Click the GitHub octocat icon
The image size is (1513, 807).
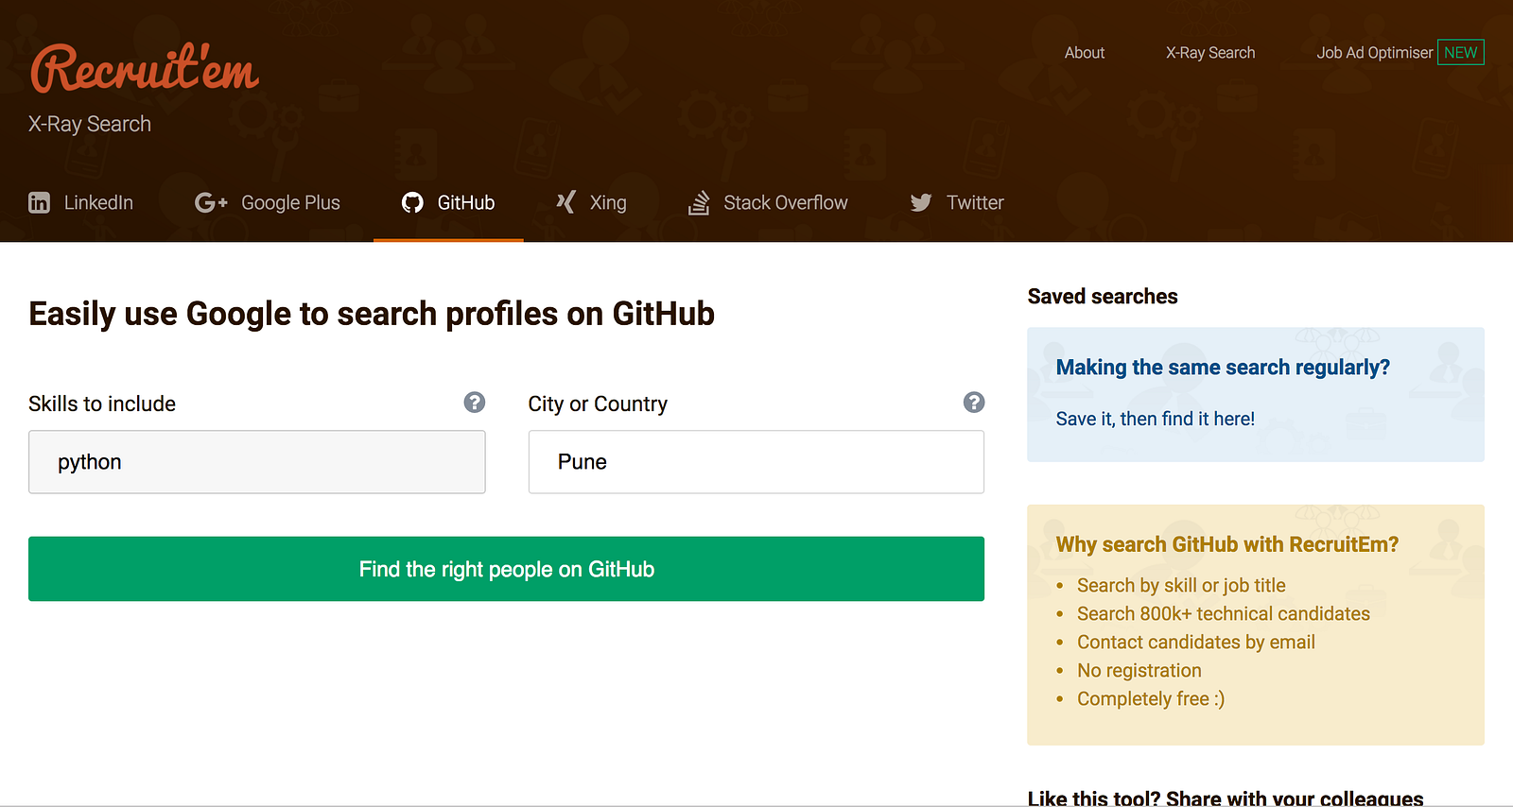click(412, 202)
